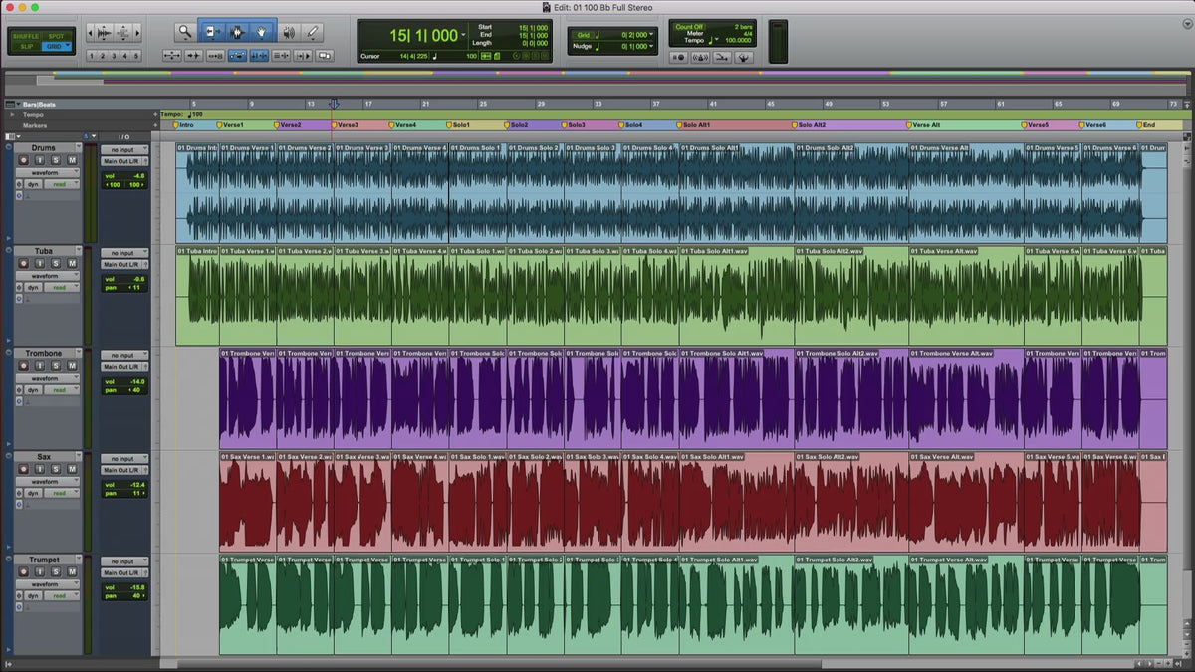Screen dimensions: 1195x672
Task: Select the Trim tool
Action: pos(212,32)
